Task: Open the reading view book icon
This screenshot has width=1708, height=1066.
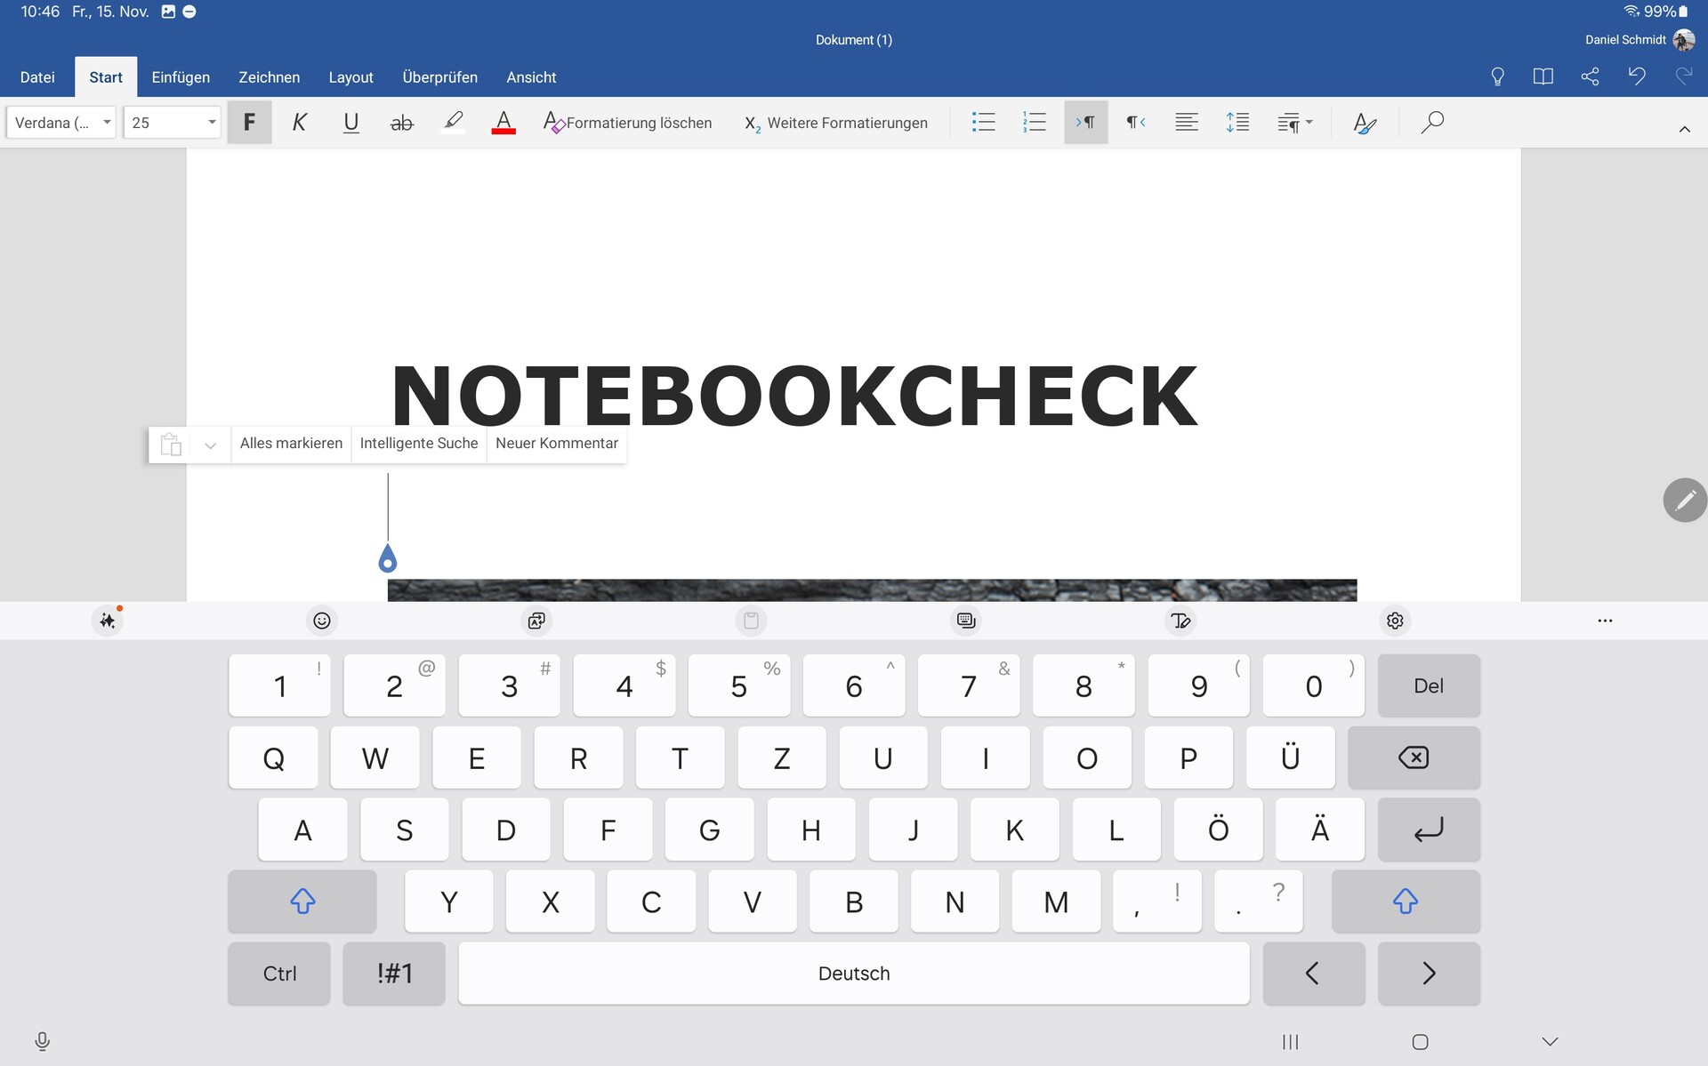Action: pos(1543,76)
